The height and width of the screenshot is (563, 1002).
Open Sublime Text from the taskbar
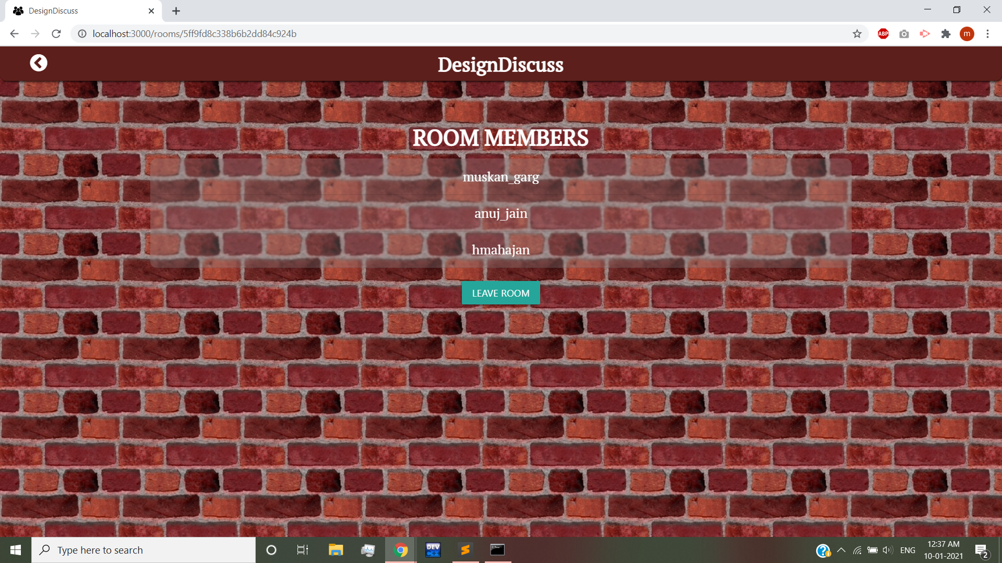point(465,550)
